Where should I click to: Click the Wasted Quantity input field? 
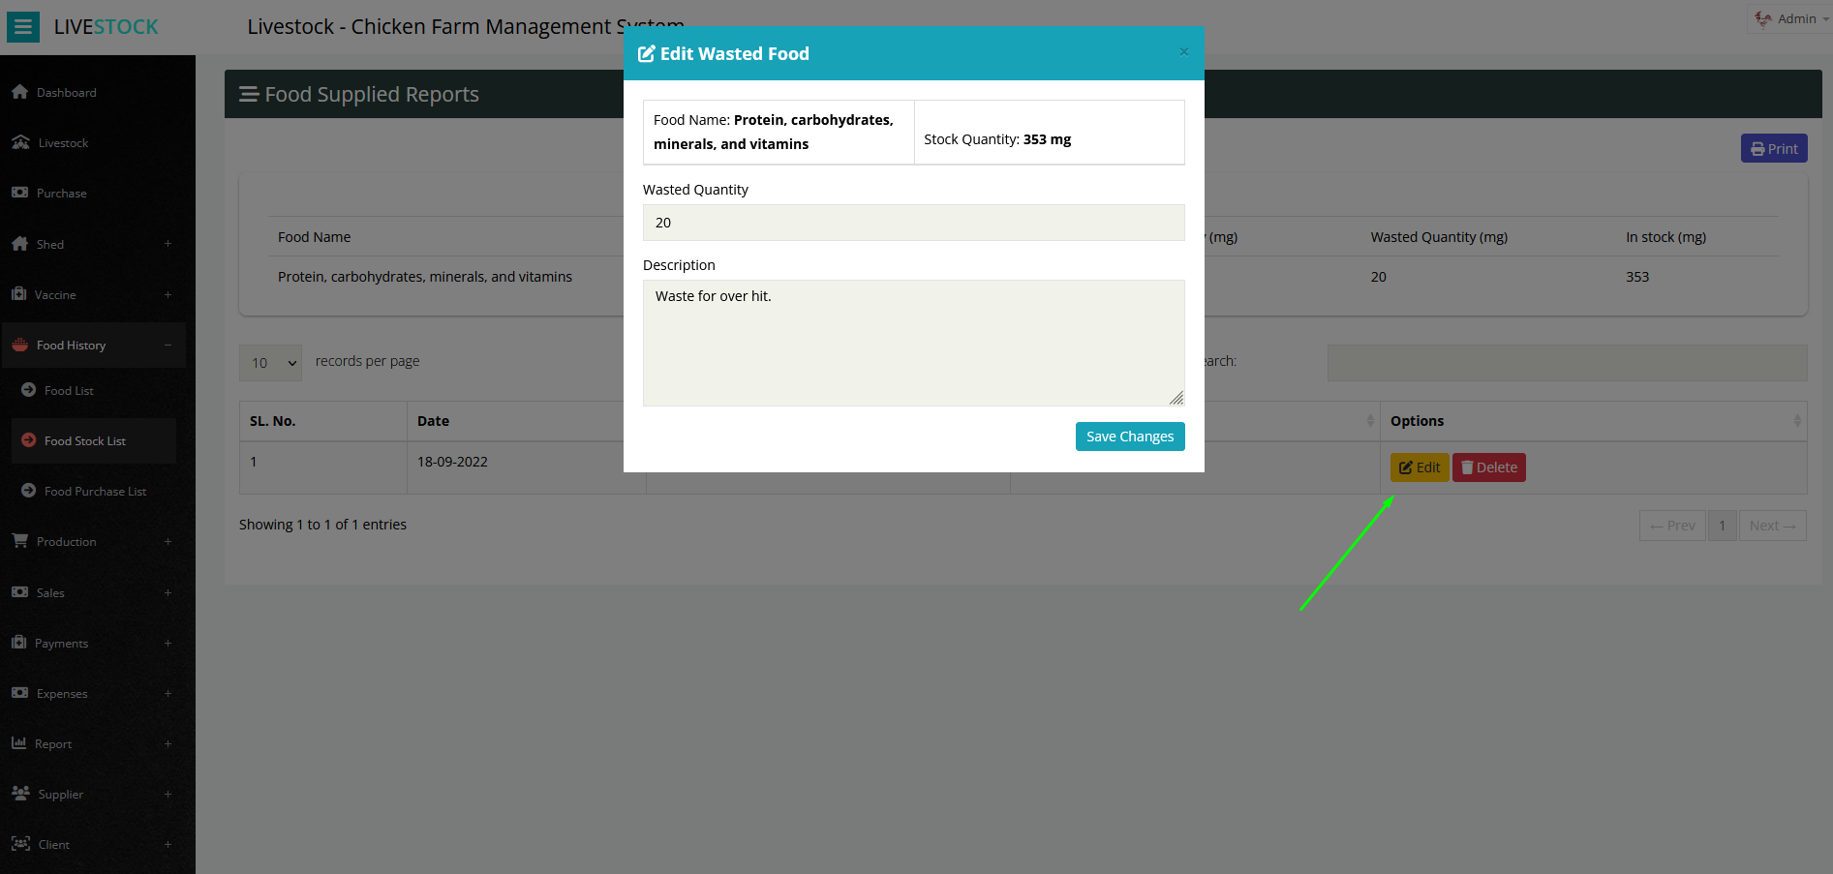coord(913,223)
